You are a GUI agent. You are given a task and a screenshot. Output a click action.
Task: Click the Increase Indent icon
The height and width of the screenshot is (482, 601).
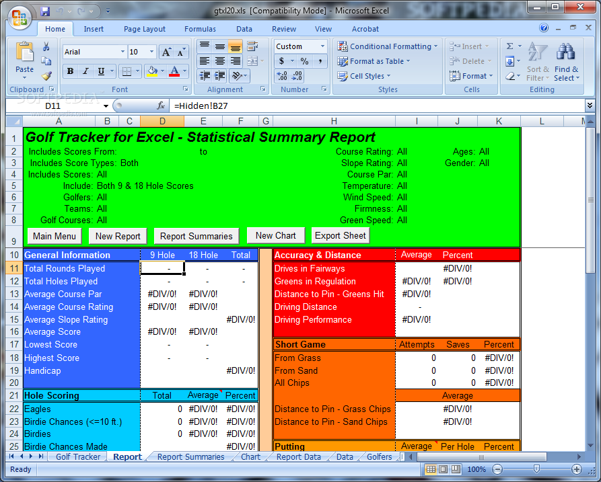219,76
